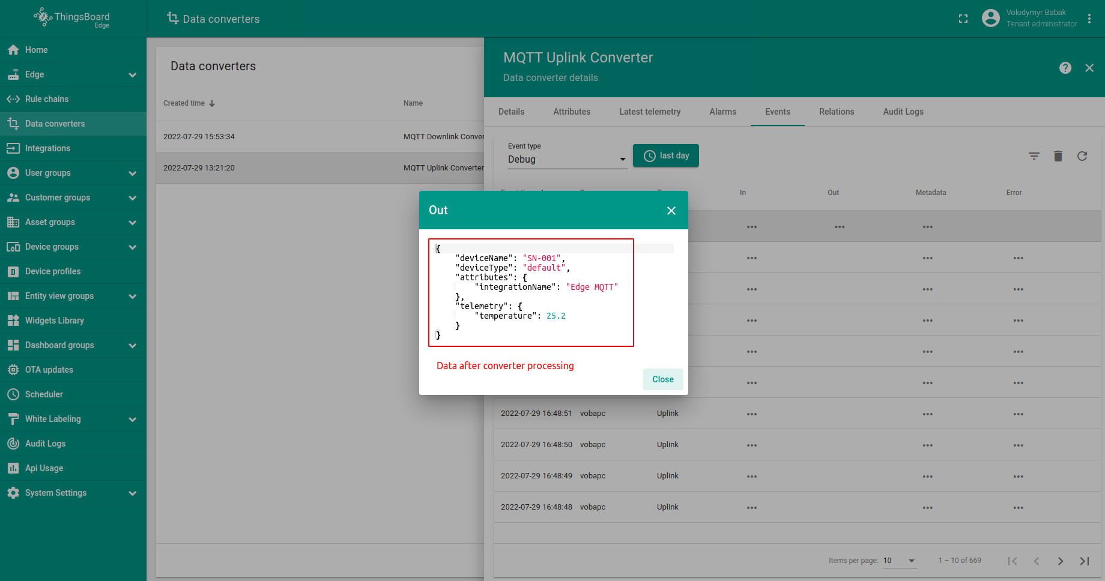1105x581 pixels.
Task: Switch to the Attributes tab
Action: pyautogui.click(x=572, y=112)
